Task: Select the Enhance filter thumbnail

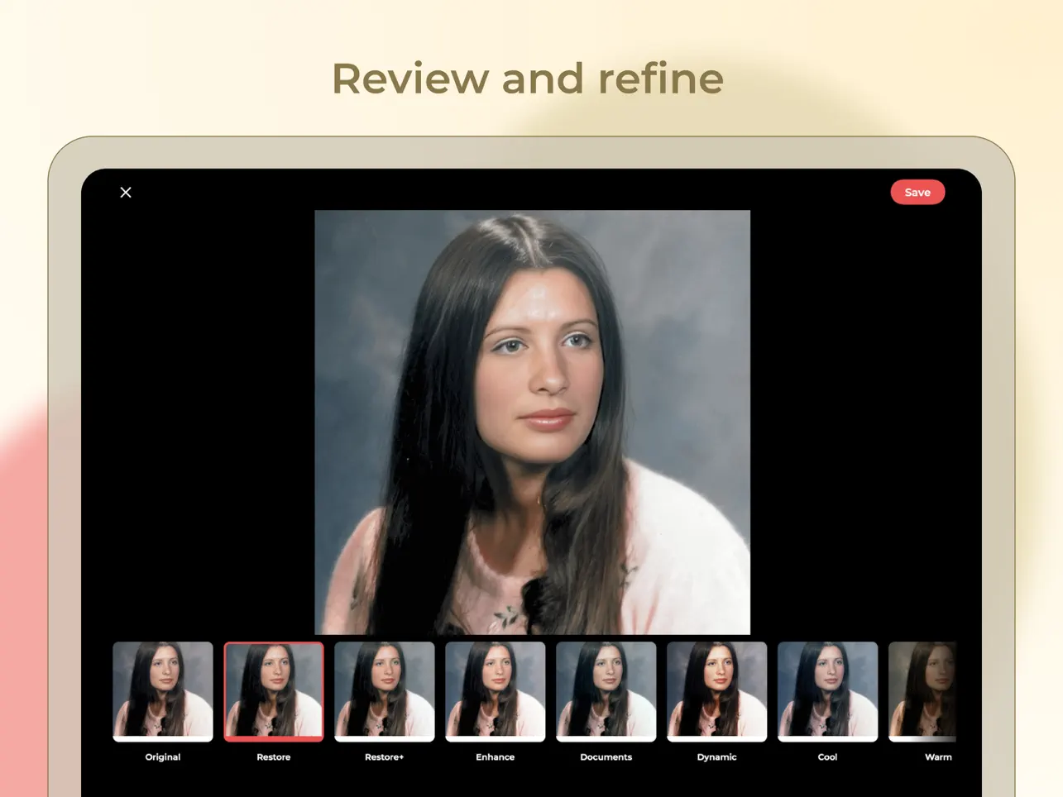Action: click(x=496, y=692)
